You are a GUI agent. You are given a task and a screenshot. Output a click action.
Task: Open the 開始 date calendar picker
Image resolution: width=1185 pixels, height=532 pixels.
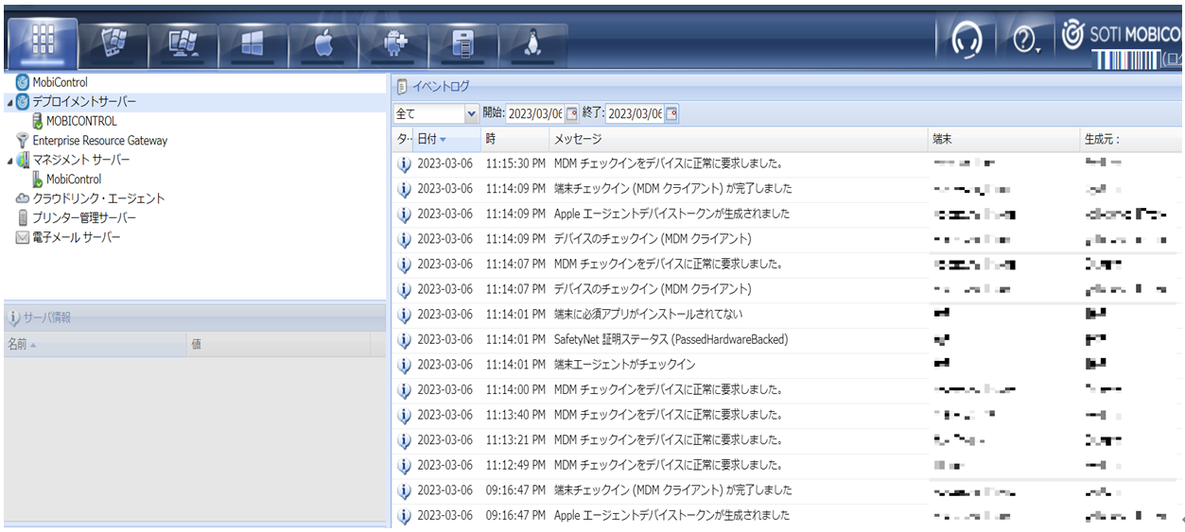click(x=571, y=113)
